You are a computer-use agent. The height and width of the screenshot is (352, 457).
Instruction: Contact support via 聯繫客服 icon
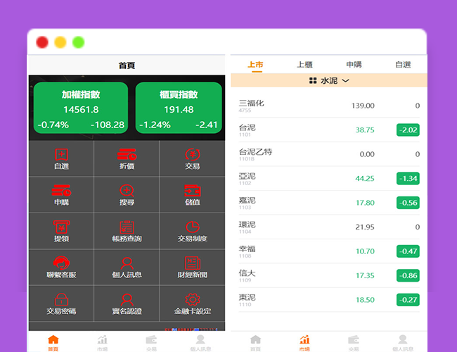click(x=61, y=263)
